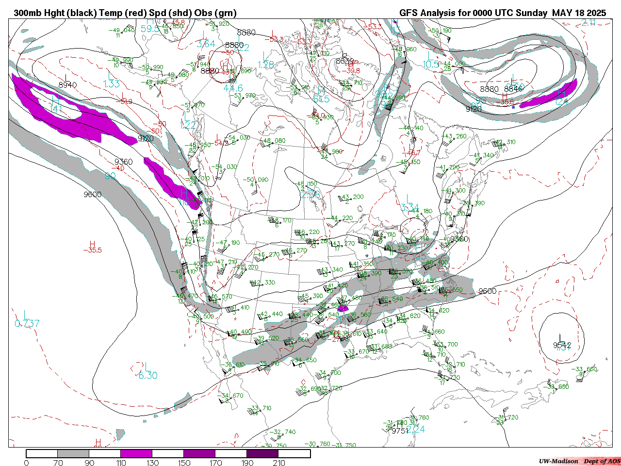Click the 130 tick label on speed scale

(152, 463)
